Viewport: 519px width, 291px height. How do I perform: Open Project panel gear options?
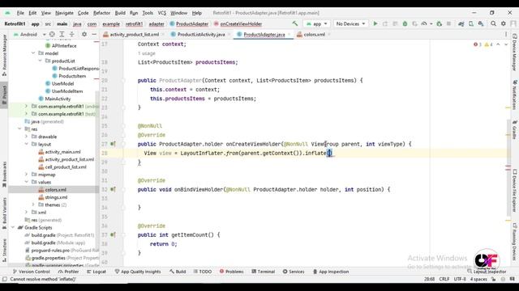pyautogui.click(x=84, y=34)
